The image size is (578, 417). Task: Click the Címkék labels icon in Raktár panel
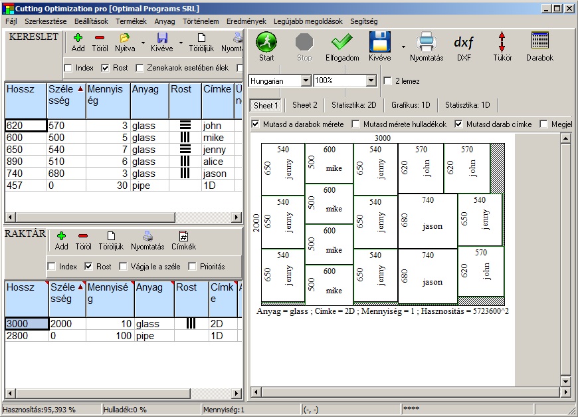click(183, 236)
